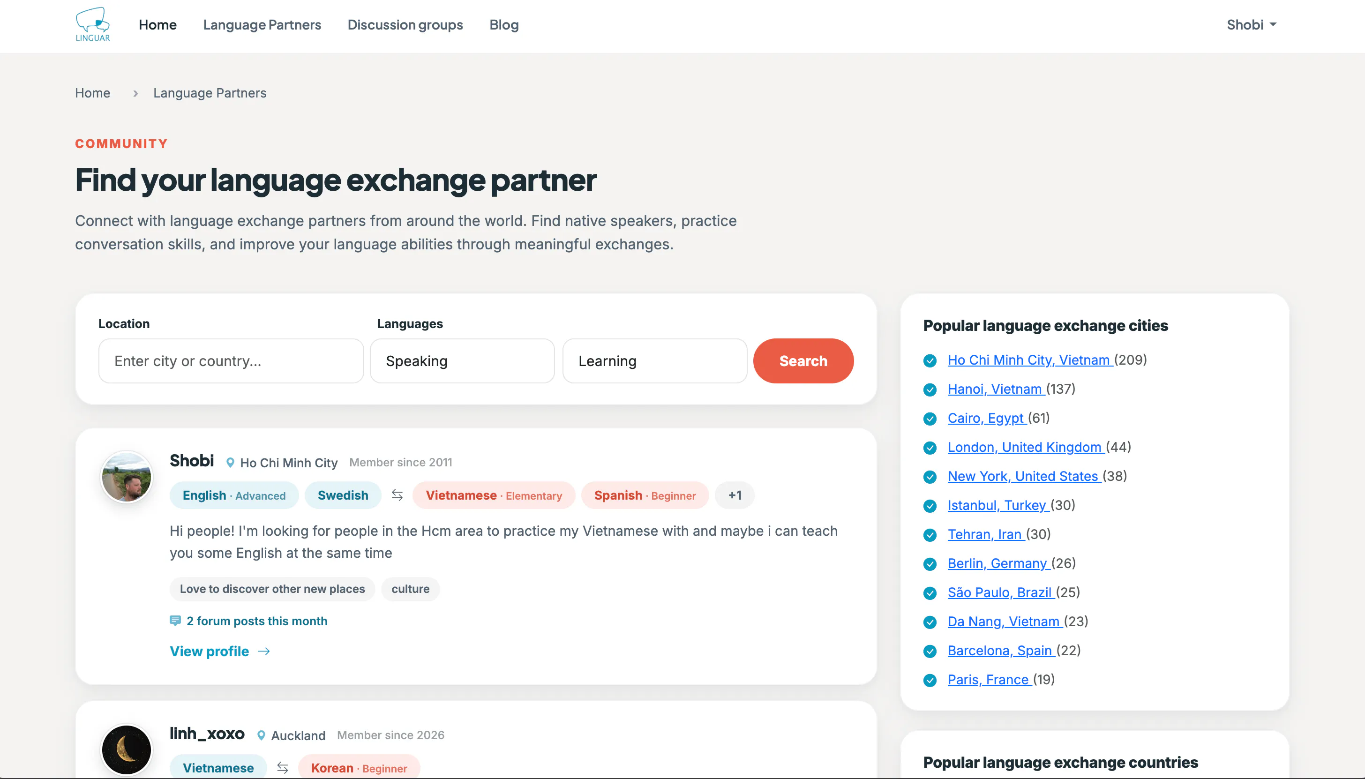The width and height of the screenshot is (1365, 779).
Task: Open Paris, France link
Action: coord(990,680)
